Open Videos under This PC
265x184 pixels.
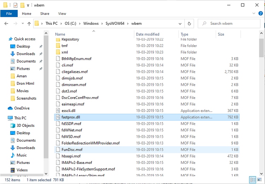(22, 170)
